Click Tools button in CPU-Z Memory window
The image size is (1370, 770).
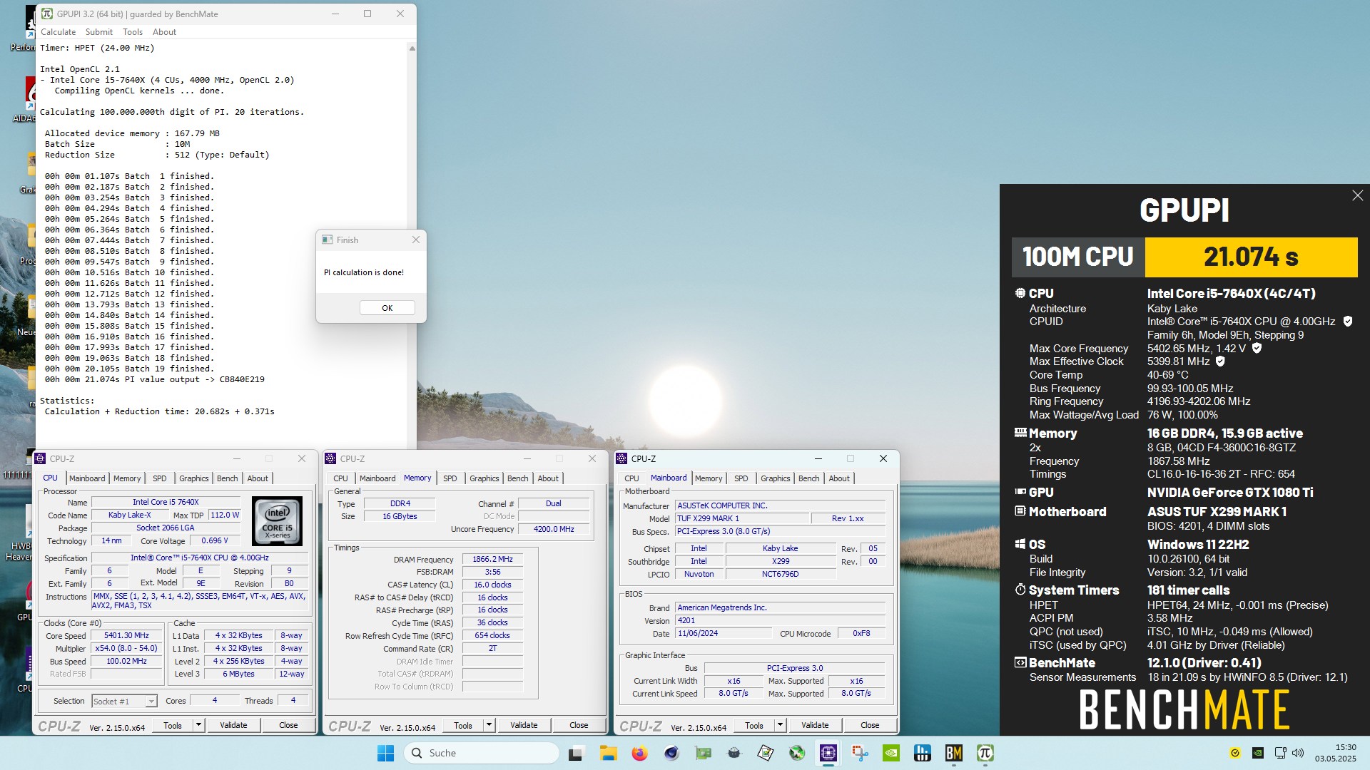[463, 725]
